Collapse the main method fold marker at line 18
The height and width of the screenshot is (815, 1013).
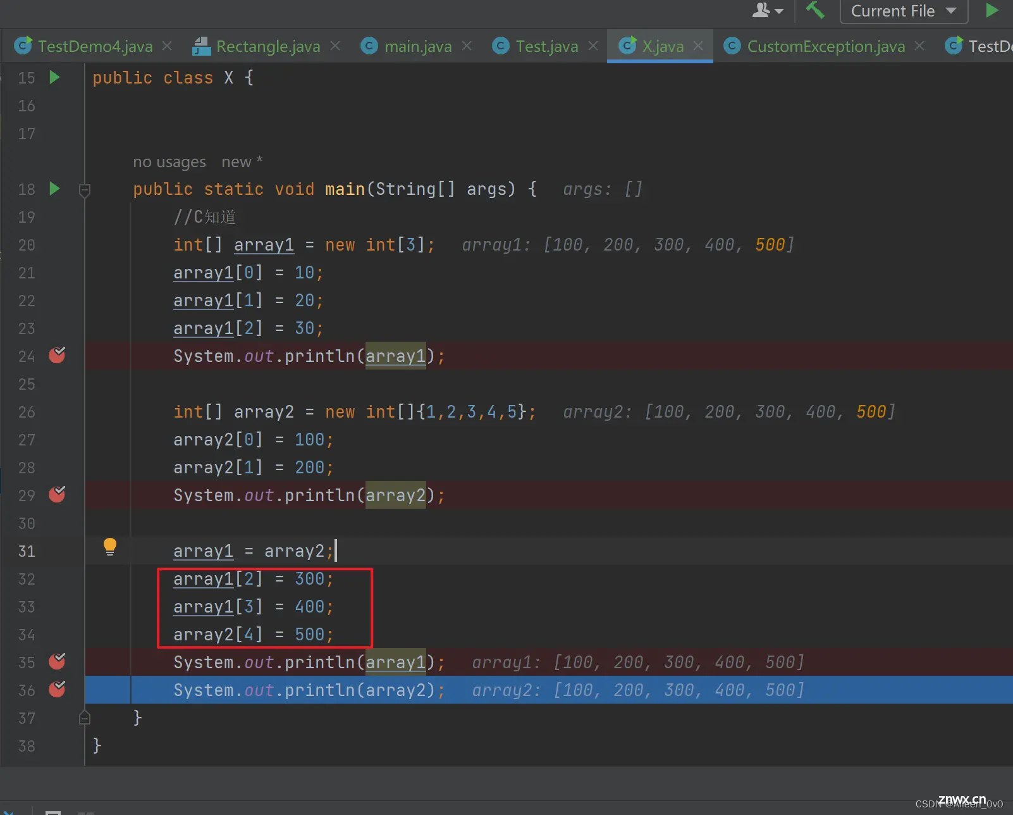click(x=85, y=190)
